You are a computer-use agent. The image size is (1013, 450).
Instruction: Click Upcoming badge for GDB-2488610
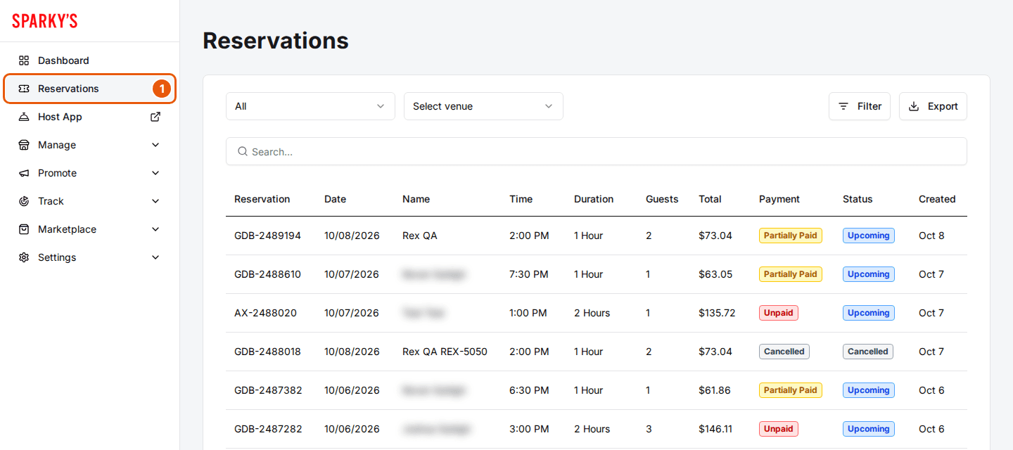tap(869, 274)
